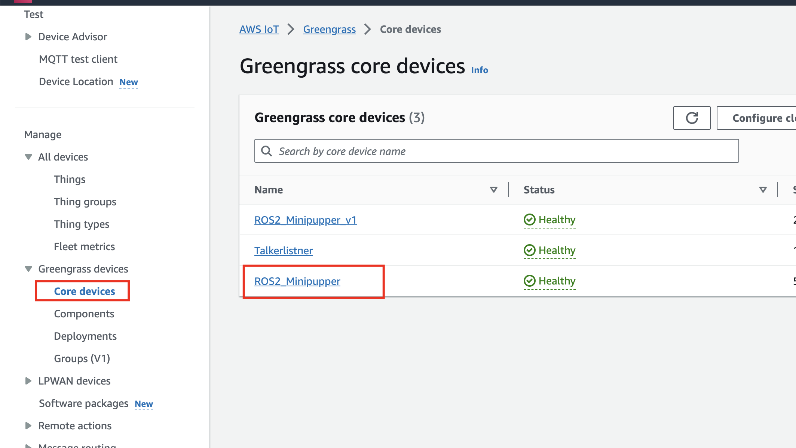
Task: Go to Deployments in sidebar
Action: [85, 336]
